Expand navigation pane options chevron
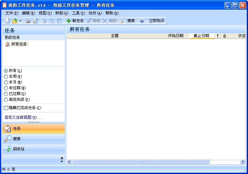 pyautogui.click(x=62, y=158)
